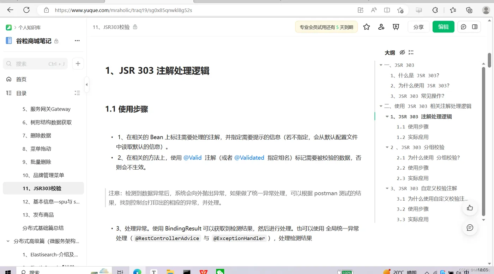
Task: Click the 分享 share button
Action: pos(418,27)
